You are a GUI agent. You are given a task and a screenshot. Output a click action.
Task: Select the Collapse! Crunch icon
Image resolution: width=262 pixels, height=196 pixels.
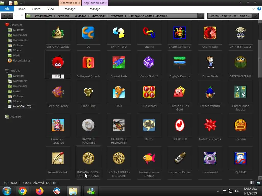tap(88, 62)
